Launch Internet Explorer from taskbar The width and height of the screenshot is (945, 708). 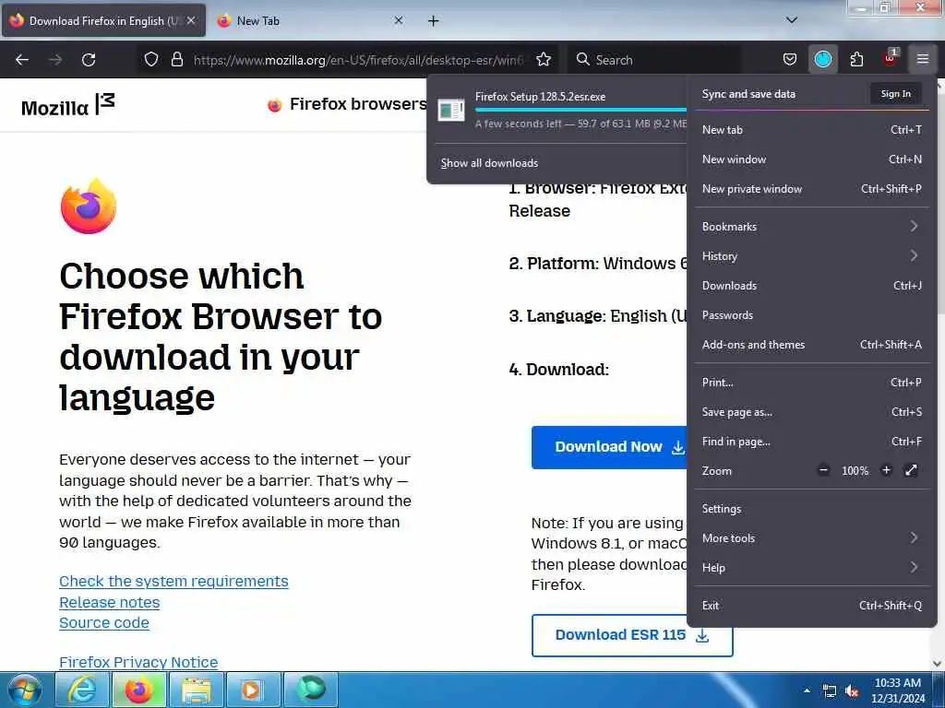click(x=82, y=690)
